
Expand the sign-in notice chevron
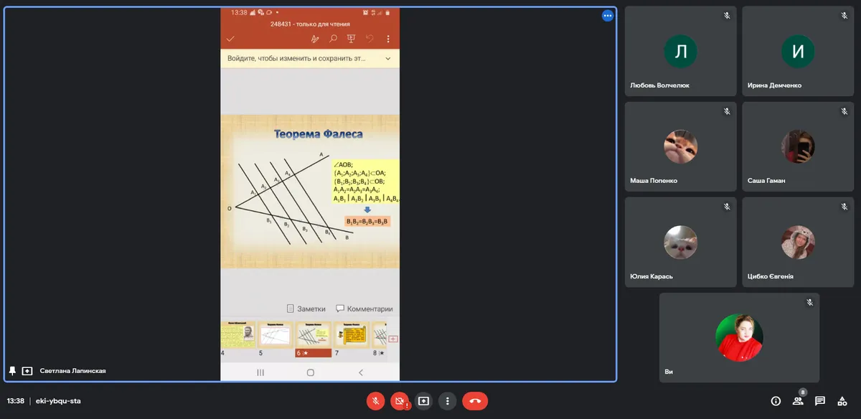[x=388, y=58]
